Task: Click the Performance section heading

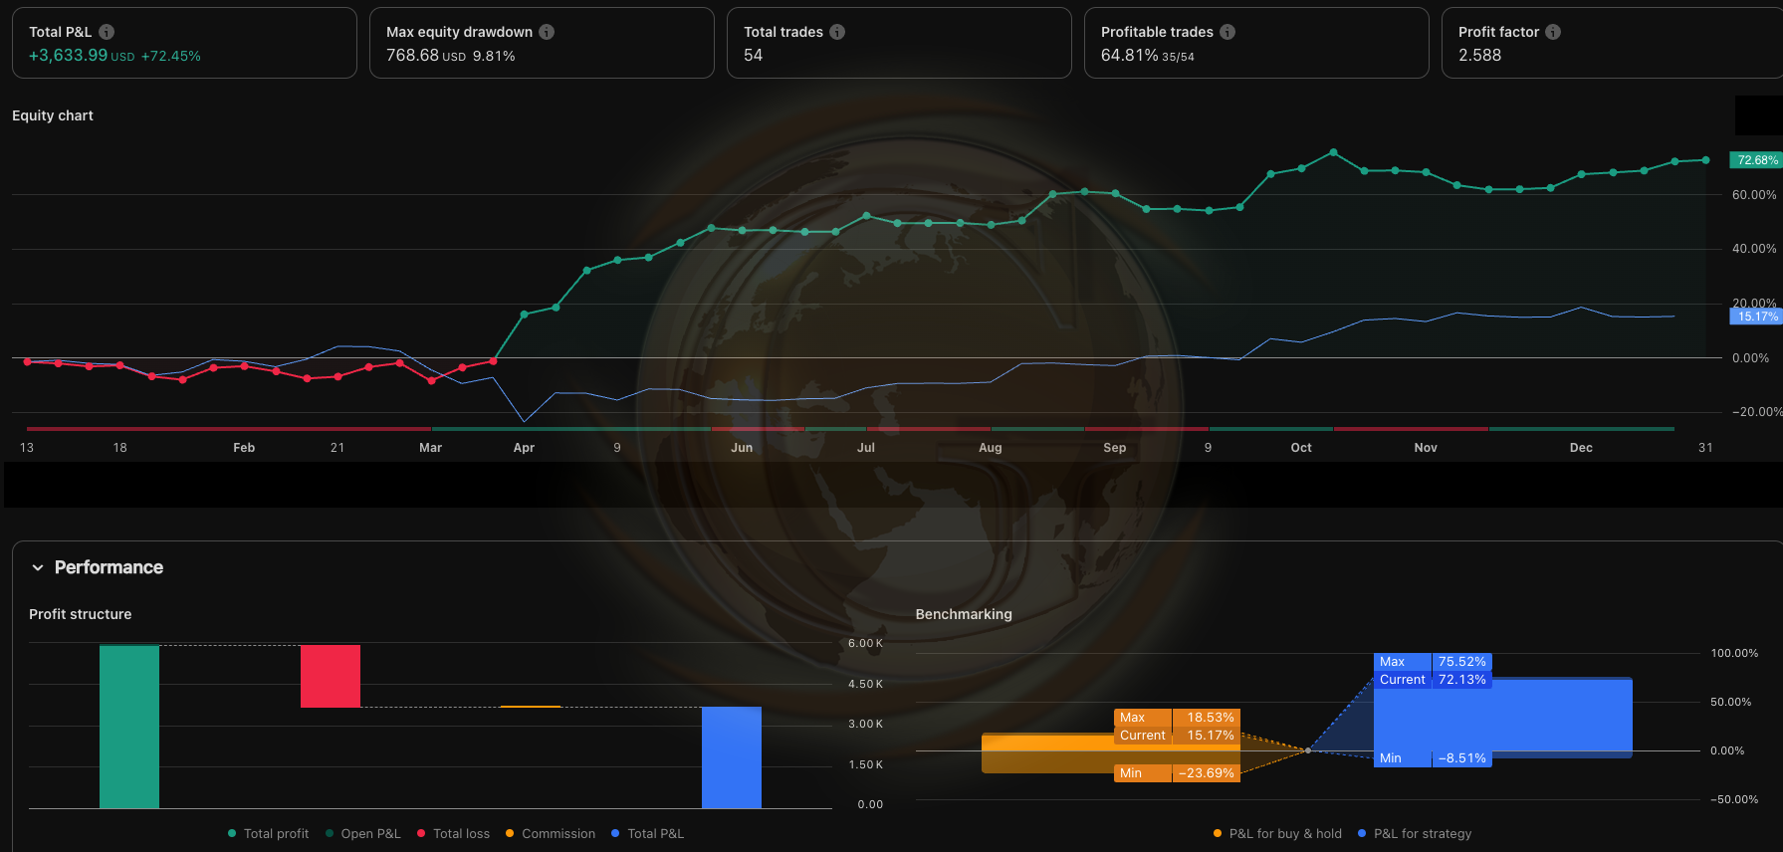Action: (x=109, y=567)
